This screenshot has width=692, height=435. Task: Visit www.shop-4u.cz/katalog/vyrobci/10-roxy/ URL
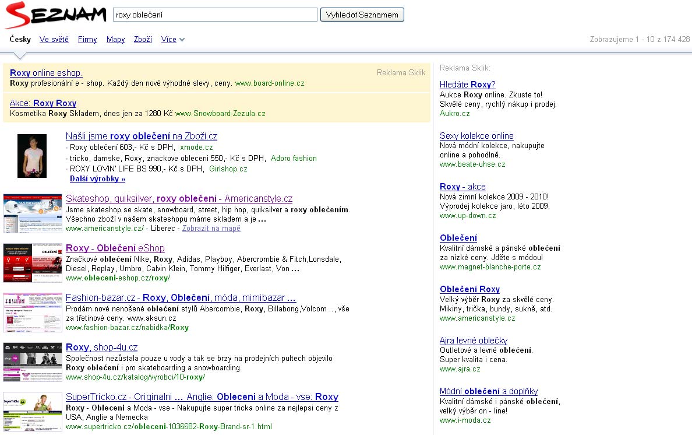(136, 377)
